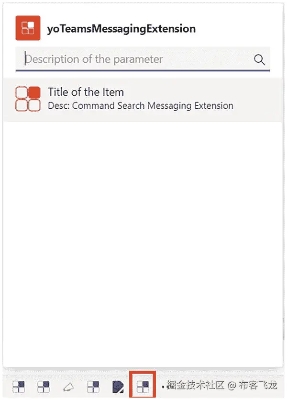This screenshot has width=287, height=400.
Task: Click the magnifying glass search icon
Action: point(259,59)
